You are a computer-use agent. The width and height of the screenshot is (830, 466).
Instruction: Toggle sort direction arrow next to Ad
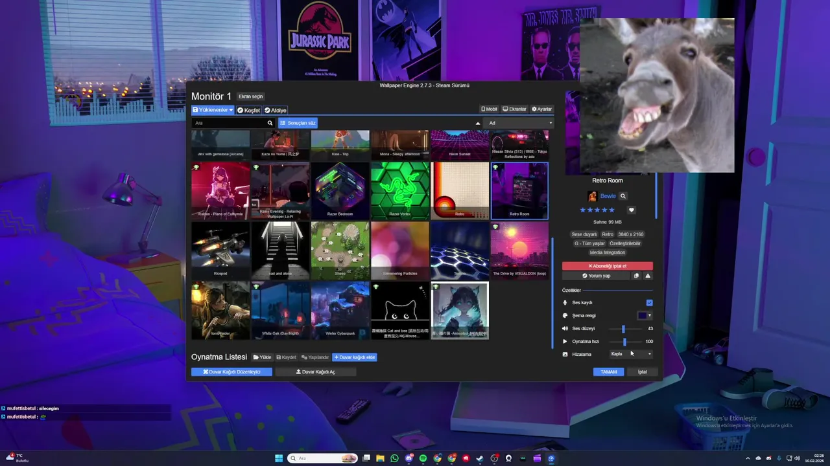coord(478,123)
